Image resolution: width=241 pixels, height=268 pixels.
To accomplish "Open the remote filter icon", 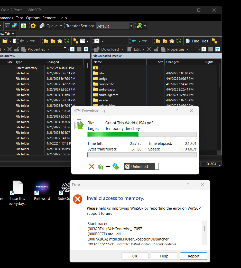I will [x=97, y=41].
